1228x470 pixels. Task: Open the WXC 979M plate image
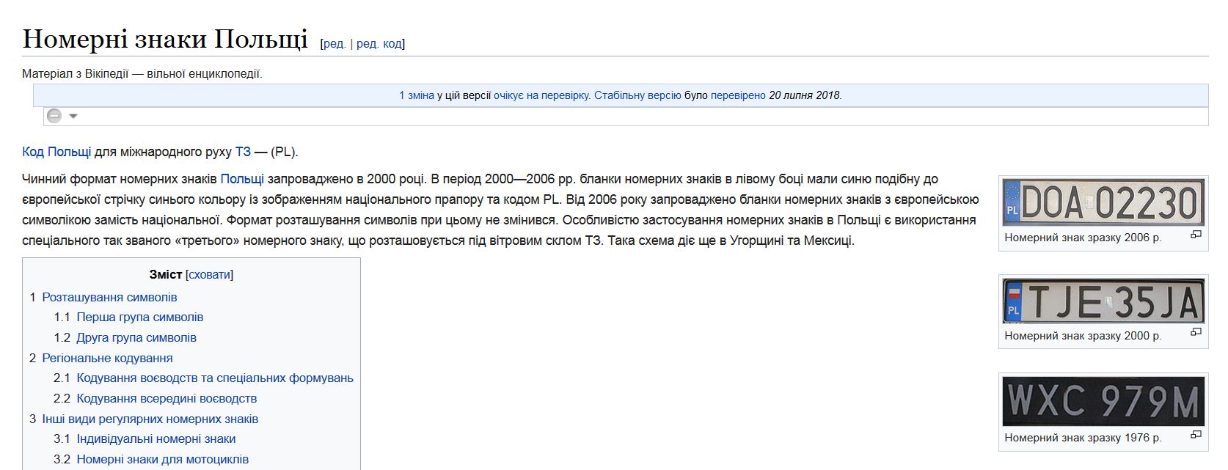click(x=1103, y=401)
